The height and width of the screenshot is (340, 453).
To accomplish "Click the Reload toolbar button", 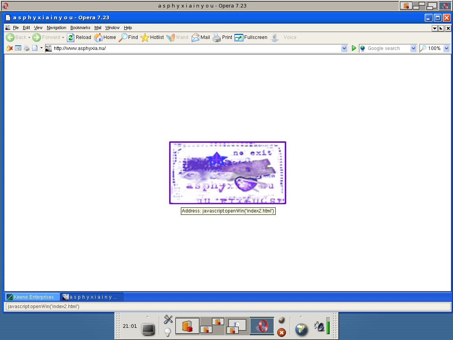I will [x=79, y=37].
